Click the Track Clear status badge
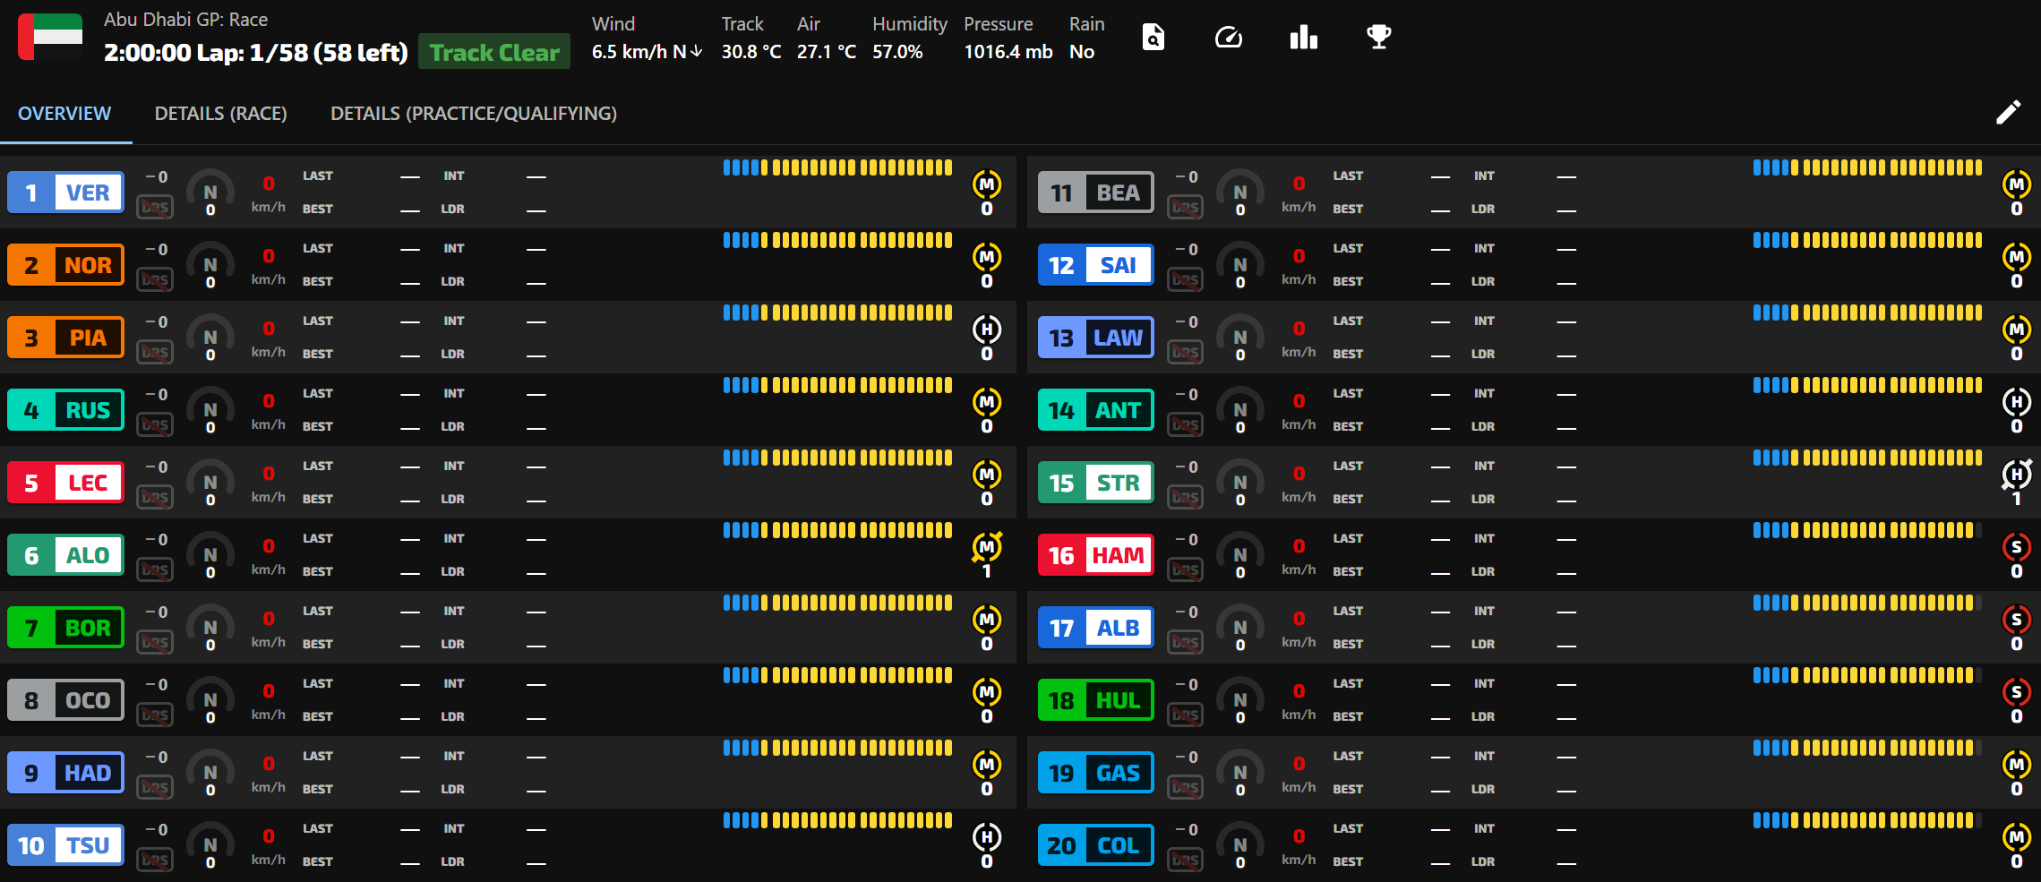The image size is (2041, 882). (494, 53)
